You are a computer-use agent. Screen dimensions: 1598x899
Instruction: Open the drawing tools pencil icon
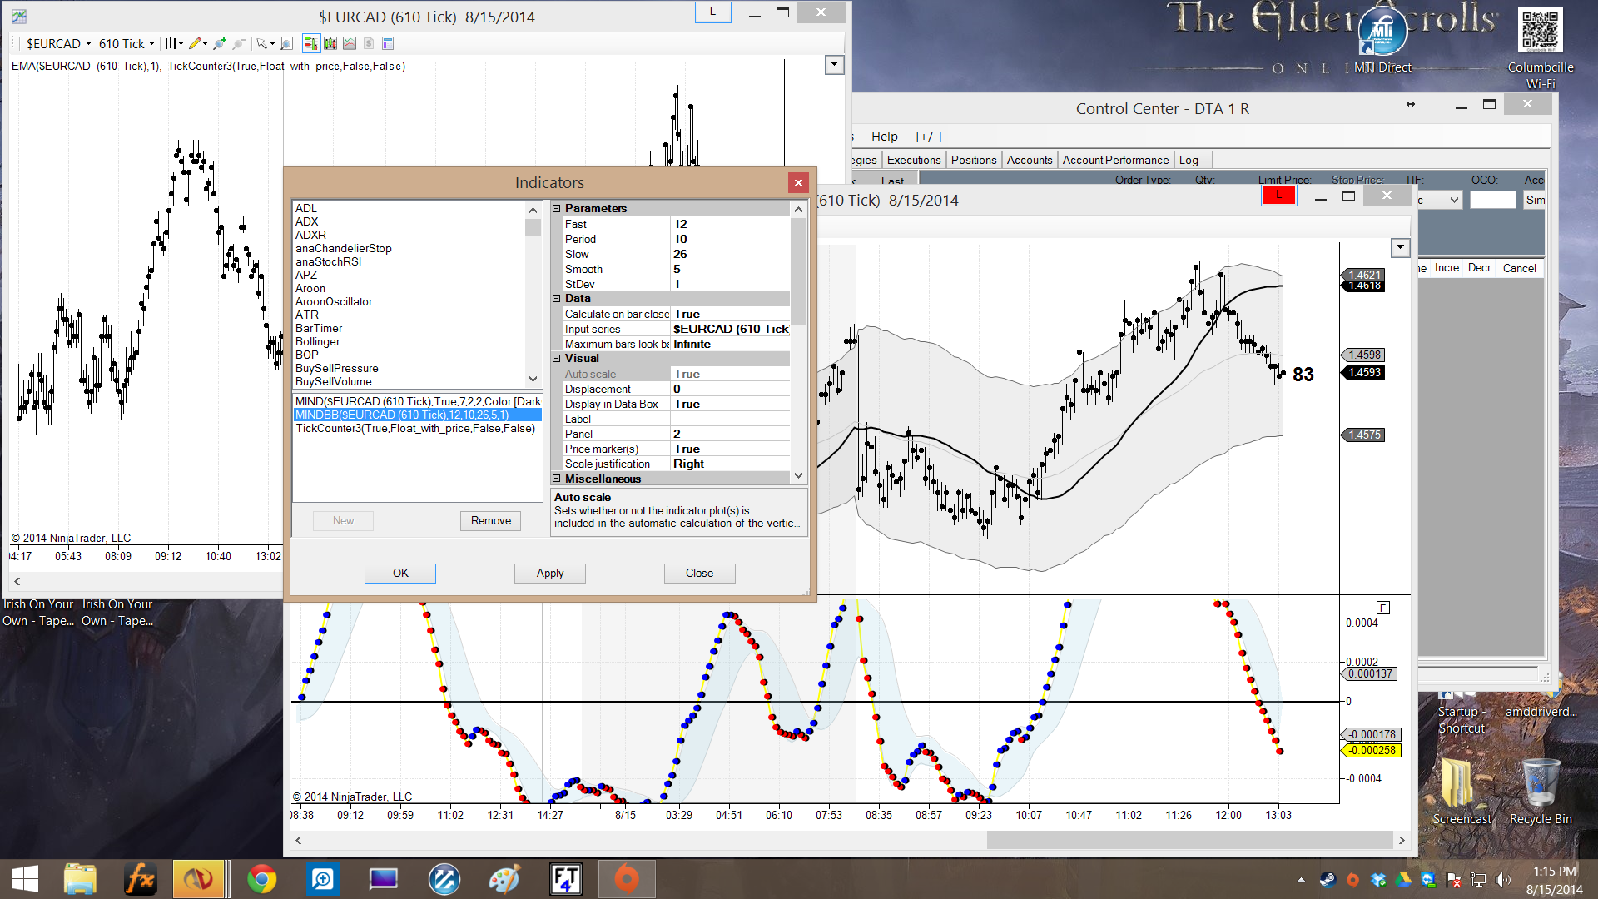pyautogui.click(x=195, y=43)
